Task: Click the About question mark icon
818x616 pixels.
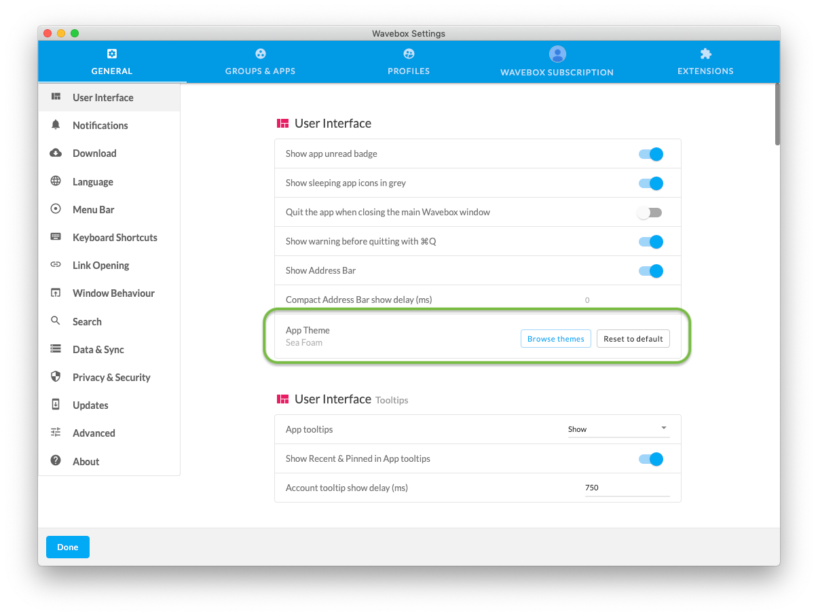Action: click(56, 461)
